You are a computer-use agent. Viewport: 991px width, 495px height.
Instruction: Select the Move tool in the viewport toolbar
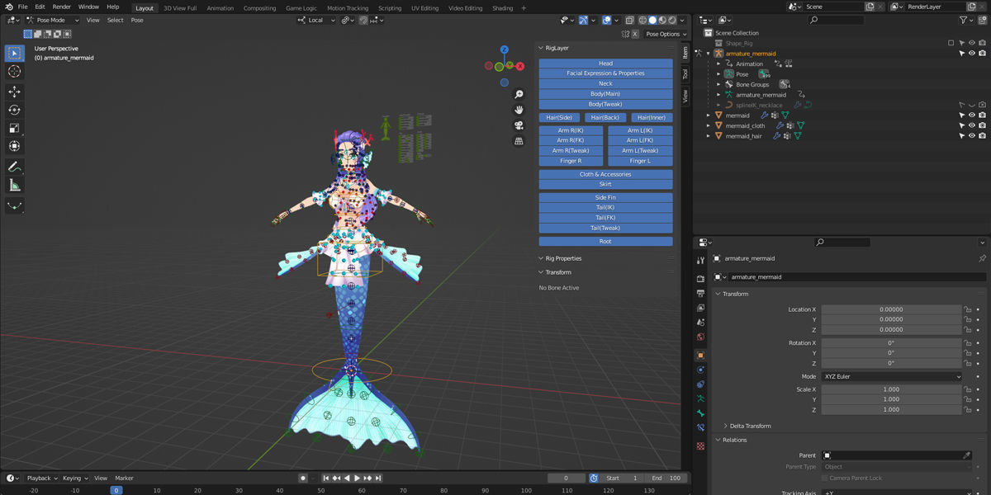[14, 92]
